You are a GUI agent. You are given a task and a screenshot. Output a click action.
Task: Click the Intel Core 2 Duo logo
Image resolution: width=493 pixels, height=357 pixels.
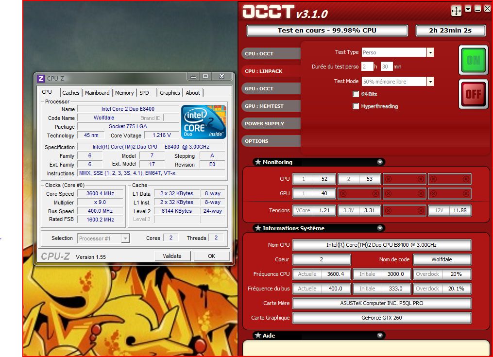(204, 121)
